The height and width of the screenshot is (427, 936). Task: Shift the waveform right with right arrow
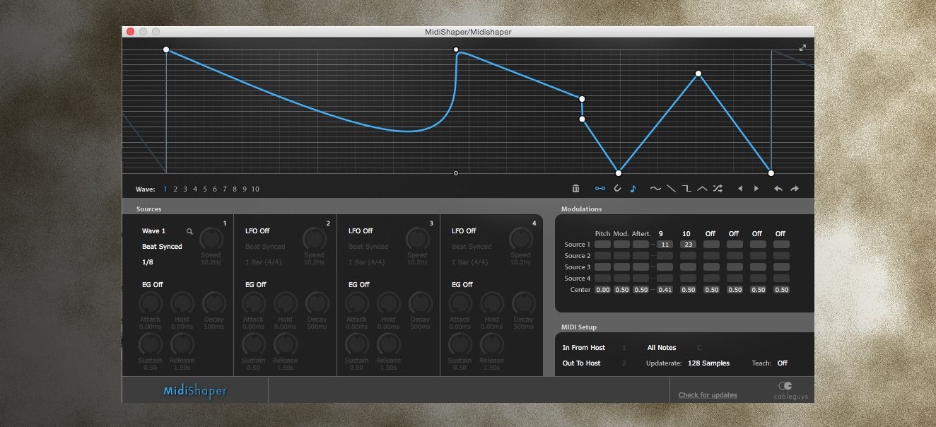(756, 189)
